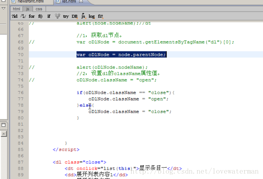Click the panel icon in left sidebar bottom
This screenshot has width=263, height=179.
3,125
